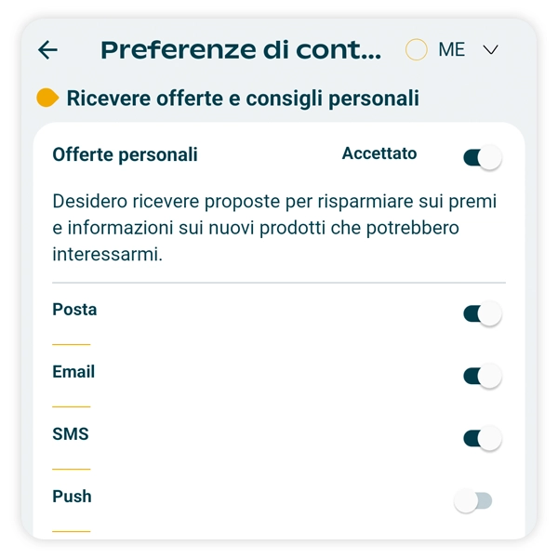Select the Email row label
Image resolution: width=558 pixels, height=558 pixels.
pyautogui.click(x=73, y=372)
